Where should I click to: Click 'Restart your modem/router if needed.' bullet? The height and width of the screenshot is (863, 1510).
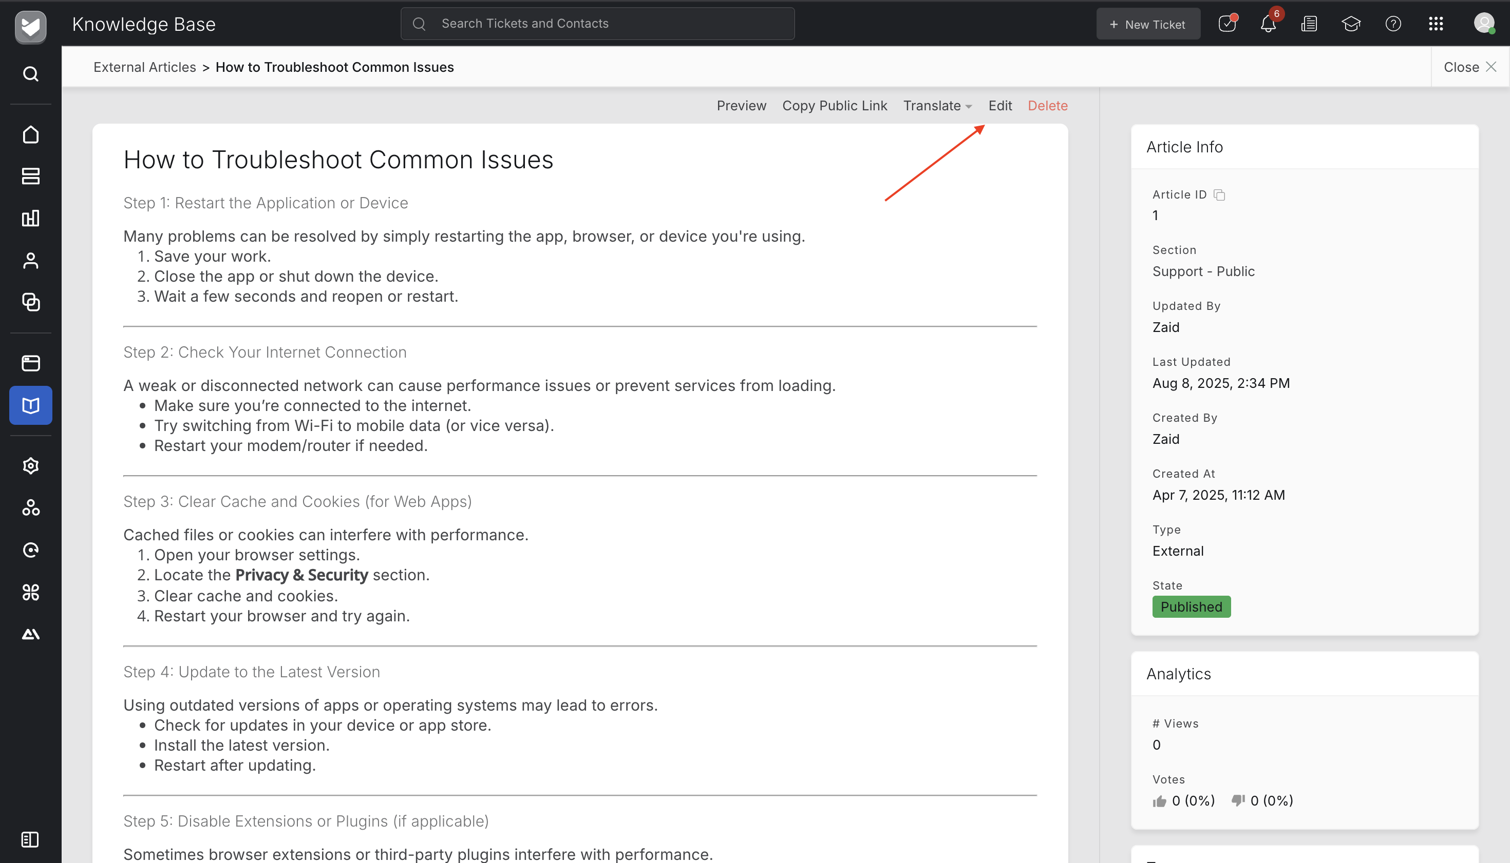point(291,446)
